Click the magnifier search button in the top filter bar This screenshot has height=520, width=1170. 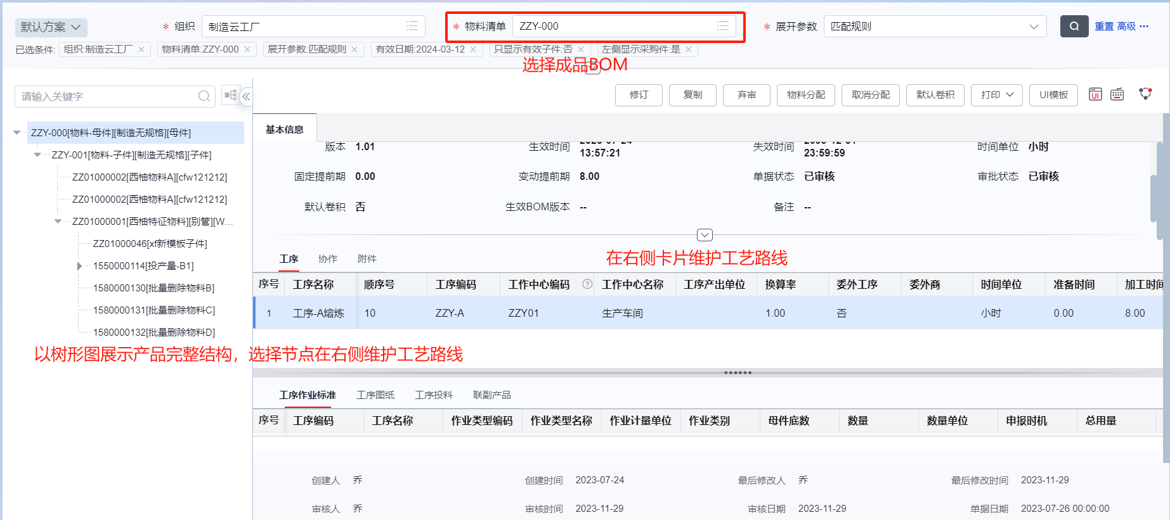[1074, 27]
